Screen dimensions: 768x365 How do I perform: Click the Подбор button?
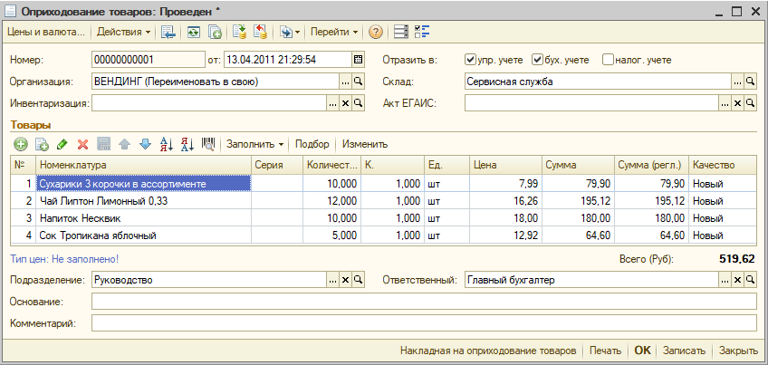[312, 144]
